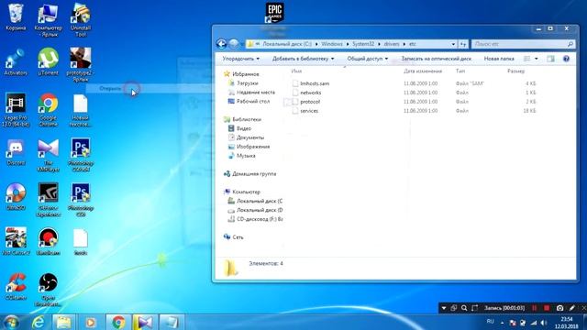Select the services file
The width and height of the screenshot is (587, 330).
click(309, 111)
